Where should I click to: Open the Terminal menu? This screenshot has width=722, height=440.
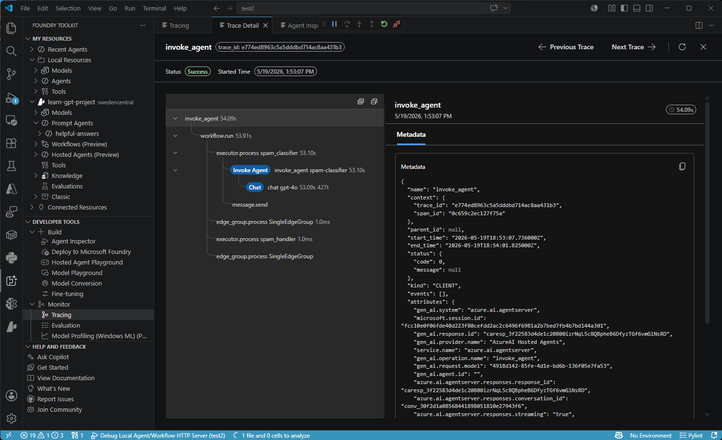click(155, 8)
